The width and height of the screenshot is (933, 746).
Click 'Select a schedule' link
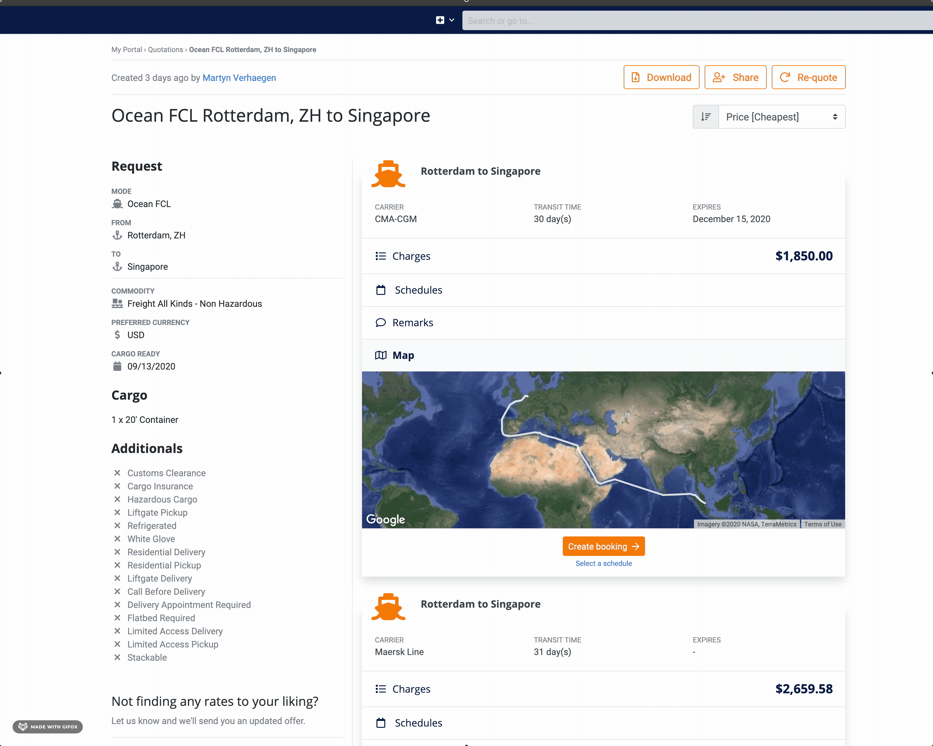pos(604,563)
